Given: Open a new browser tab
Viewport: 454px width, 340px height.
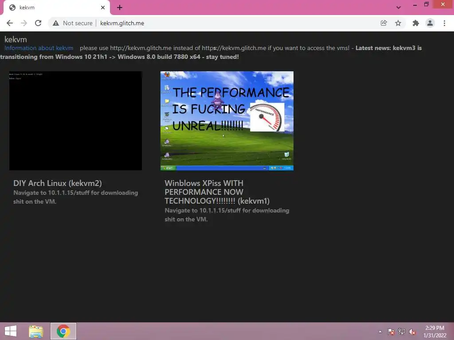Looking at the screenshot, I should (120, 8).
